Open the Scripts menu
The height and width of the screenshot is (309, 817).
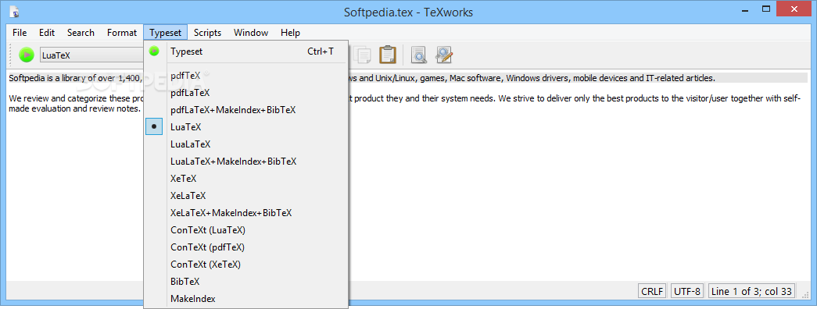[207, 33]
